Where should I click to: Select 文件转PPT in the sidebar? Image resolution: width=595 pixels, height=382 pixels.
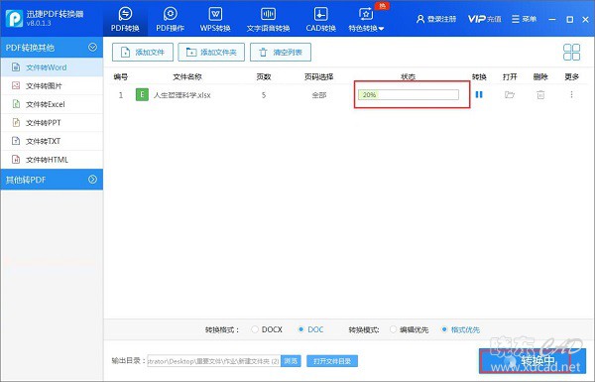click(x=52, y=123)
